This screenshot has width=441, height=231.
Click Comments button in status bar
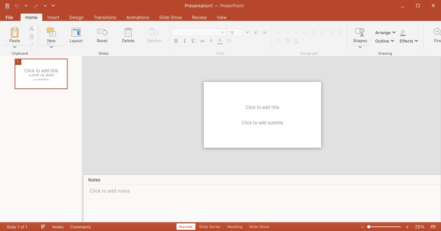(80, 227)
